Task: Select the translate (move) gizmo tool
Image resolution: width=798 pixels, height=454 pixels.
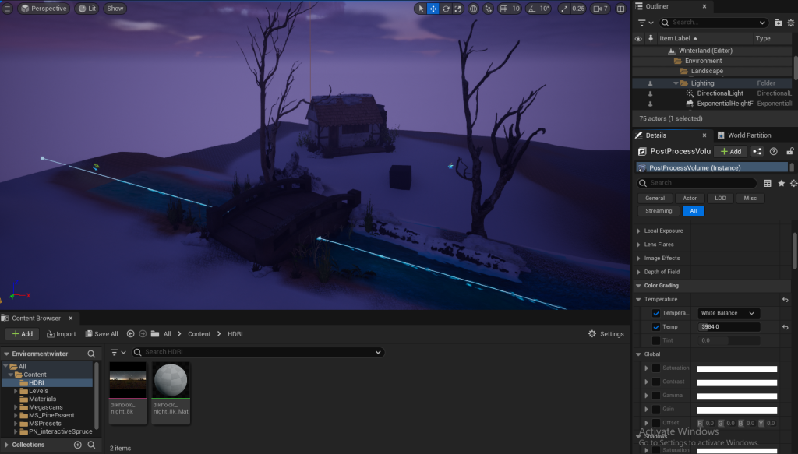Action: [x=433, y=9]
